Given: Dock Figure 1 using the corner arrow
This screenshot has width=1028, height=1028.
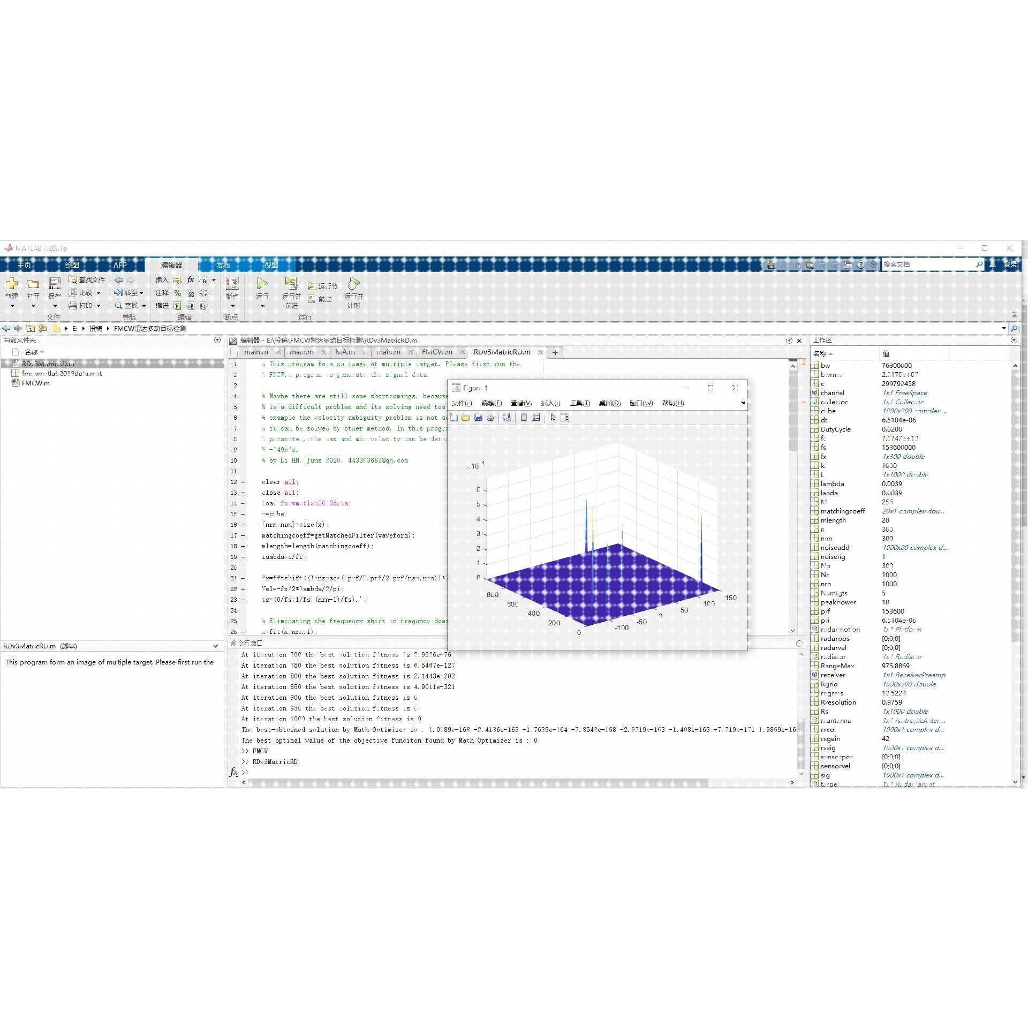Looking at the screenshot, I should click(x=743, y=403).
